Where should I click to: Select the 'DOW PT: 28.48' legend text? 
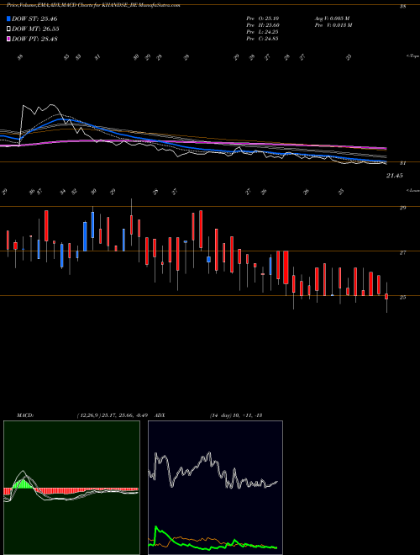(x=34, y=39)
